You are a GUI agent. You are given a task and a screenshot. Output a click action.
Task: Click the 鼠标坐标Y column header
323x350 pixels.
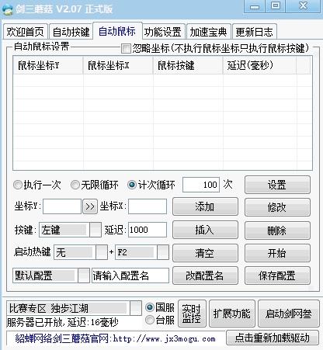48,65
